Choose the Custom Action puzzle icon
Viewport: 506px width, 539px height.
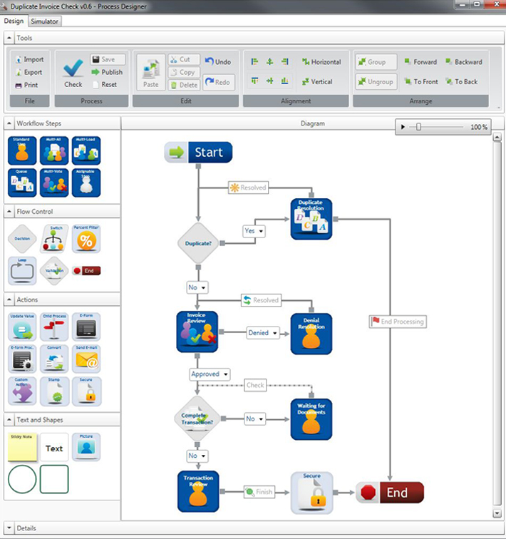click(x=22, y=391)
